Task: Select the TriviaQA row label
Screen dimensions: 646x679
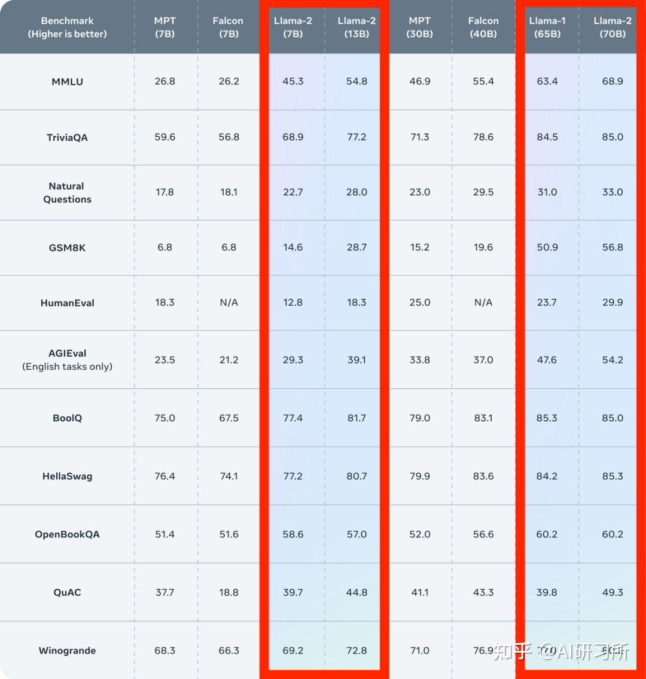Action: pos(67,137)
